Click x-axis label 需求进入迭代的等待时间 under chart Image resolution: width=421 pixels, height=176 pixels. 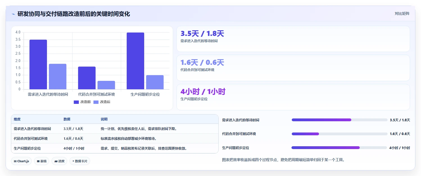click(48, 95)
